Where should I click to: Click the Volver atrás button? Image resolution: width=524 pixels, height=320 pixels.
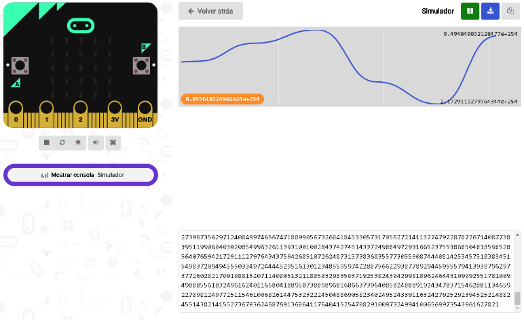210,11
